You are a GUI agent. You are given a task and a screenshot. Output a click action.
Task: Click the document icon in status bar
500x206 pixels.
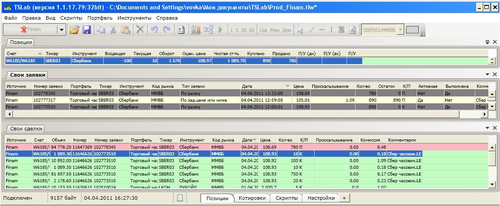(179, 198)
